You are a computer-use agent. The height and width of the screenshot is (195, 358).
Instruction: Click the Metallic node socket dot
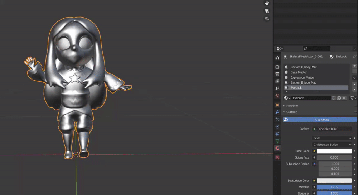tap(314, 187)
